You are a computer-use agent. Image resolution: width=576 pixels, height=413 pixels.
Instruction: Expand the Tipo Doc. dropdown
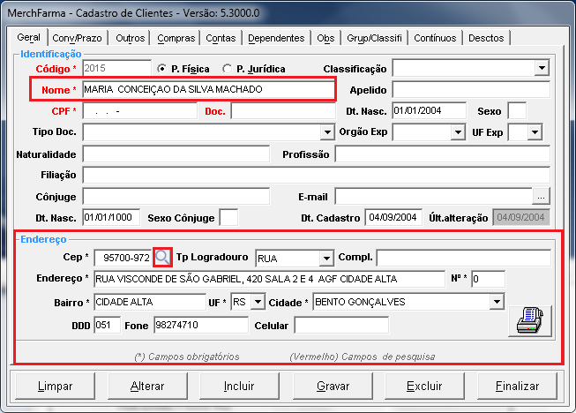coord(326,132)
